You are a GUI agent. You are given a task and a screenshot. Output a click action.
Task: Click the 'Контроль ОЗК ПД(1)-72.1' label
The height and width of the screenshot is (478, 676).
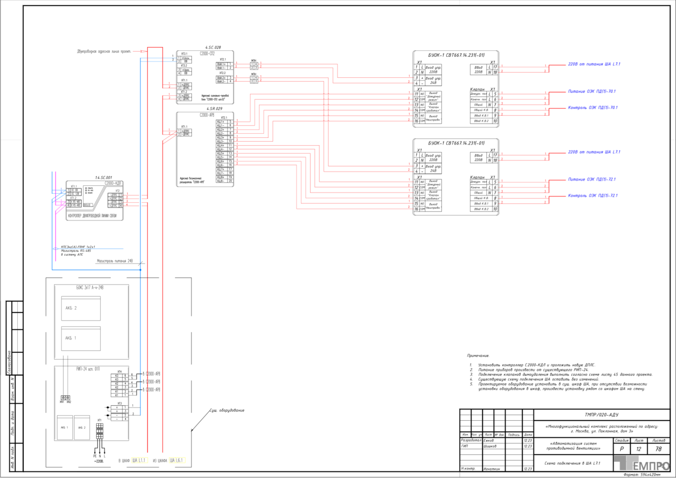593,196
